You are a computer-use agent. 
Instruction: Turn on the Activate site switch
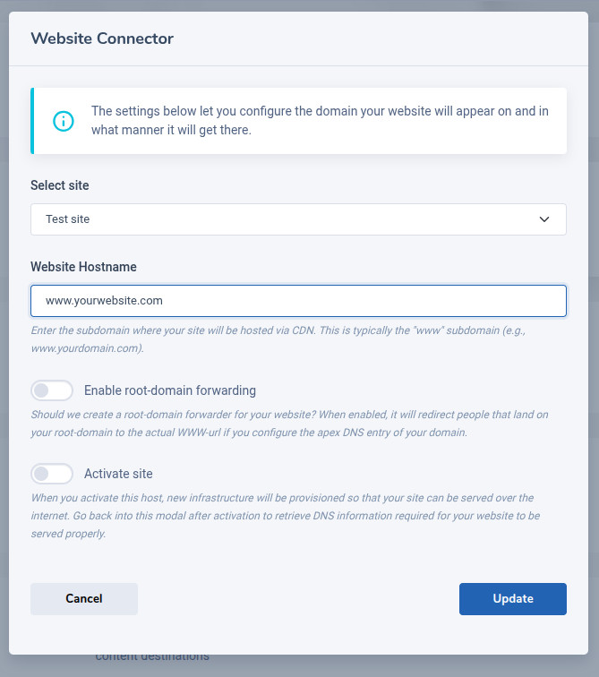pyautogui.click(x=52, y=474)
